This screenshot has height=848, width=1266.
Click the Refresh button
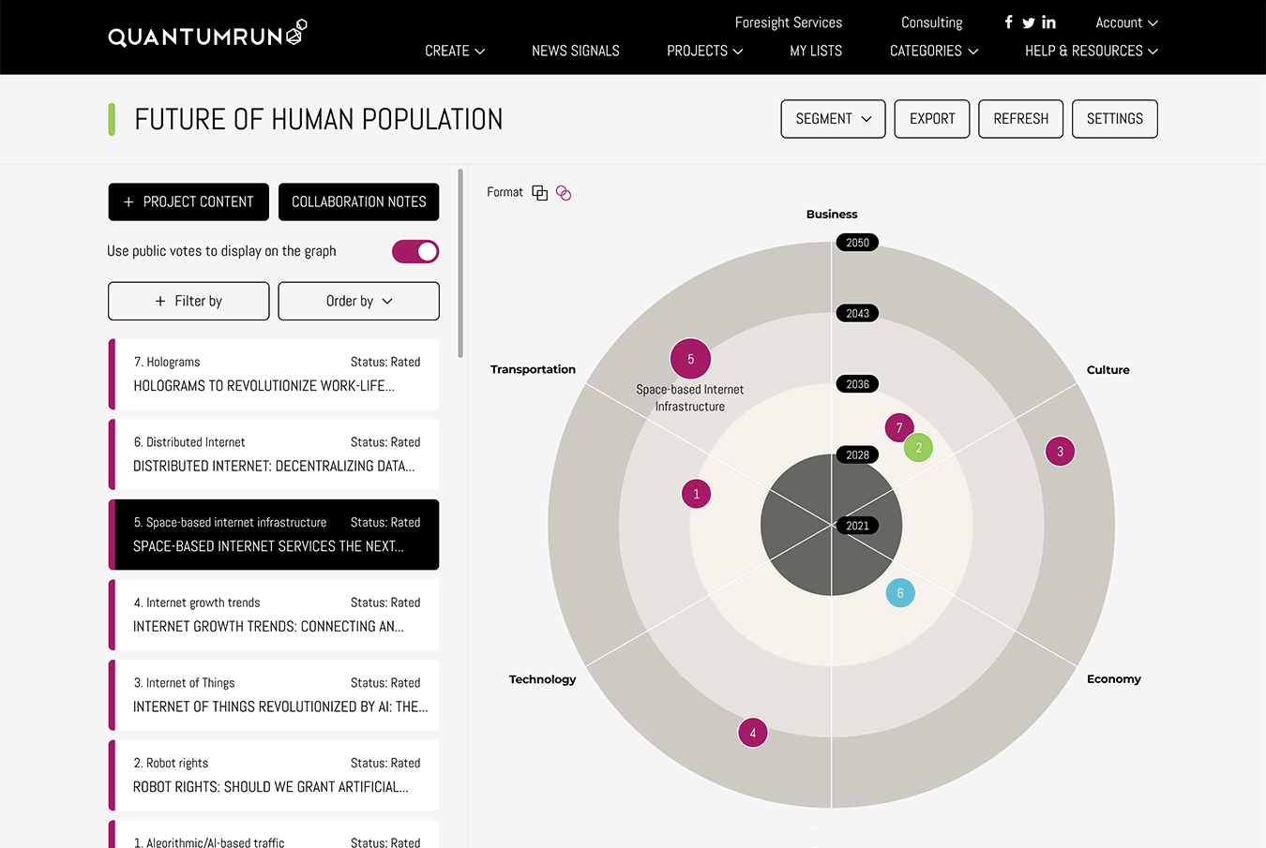(x=1020, y=119)
